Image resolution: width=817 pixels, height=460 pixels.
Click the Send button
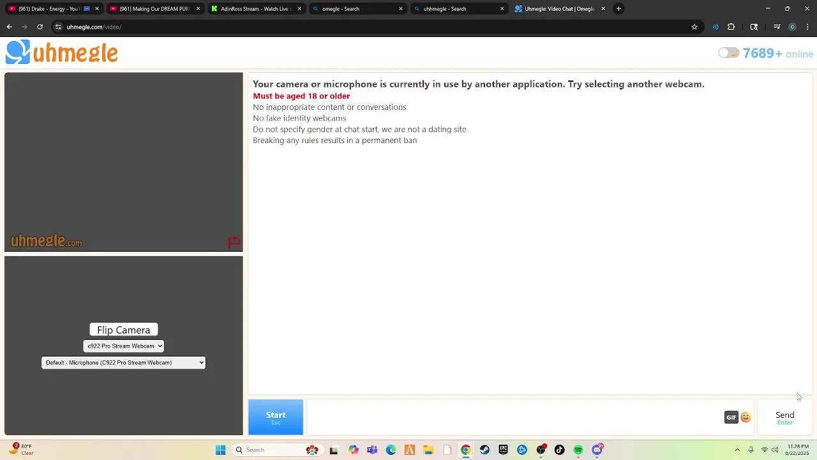pyautogui.click(x=785, y=417)
